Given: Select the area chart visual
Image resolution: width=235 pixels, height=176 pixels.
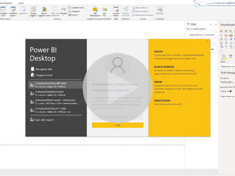Looking at the screenshot, I should pos(226,35).
